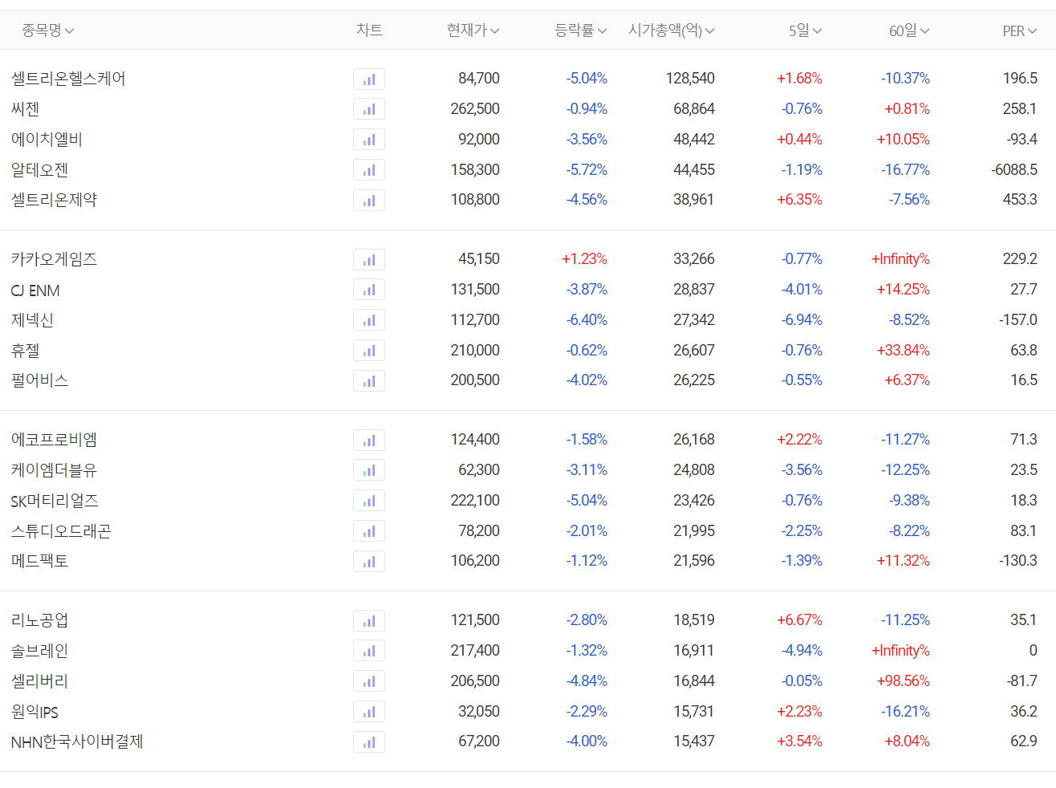Image resolution: width=1056 pixels, height=788 pixels.
Task: Open chart icon for 펄어비스
Action: (369, 380)
